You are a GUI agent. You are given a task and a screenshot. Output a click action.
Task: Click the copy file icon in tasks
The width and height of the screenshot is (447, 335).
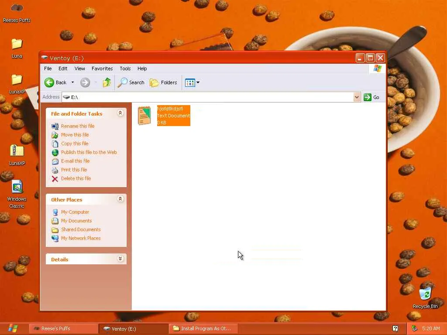(55, 144)
